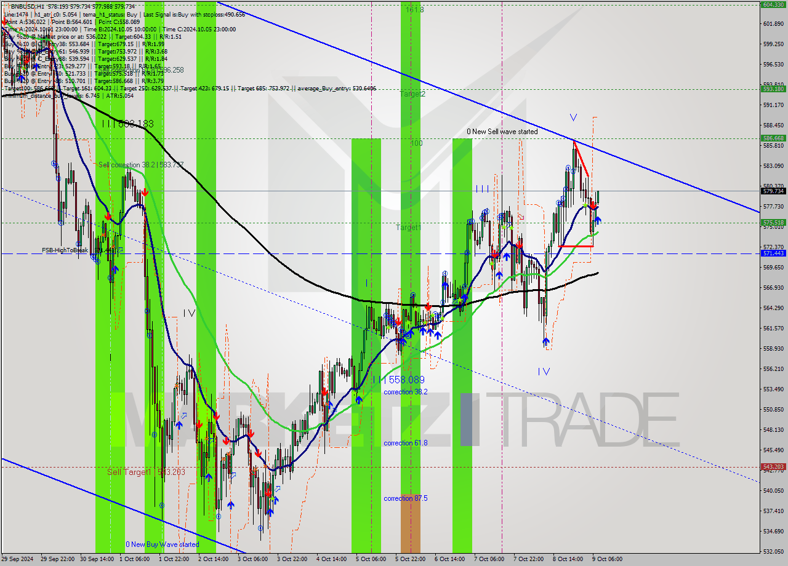This screenshot has width=788, height=566.
Task: Select the current price label 579.734
Action: tap(773, 191)
